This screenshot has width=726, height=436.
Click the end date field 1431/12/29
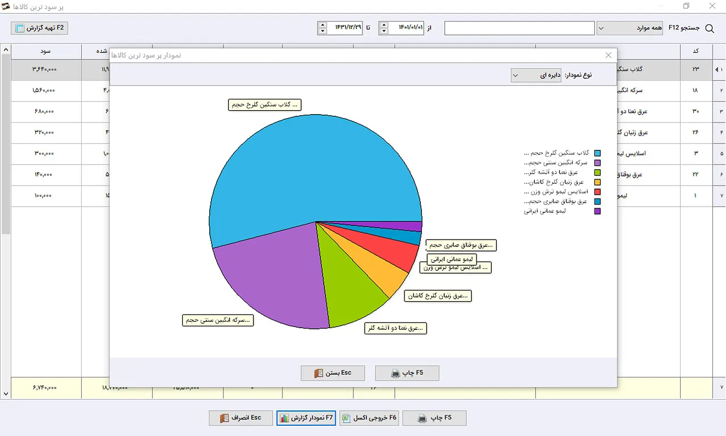(345, 28)
